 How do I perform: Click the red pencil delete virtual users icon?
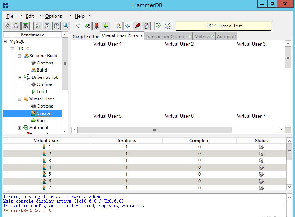pyautogui.click(x=137, y=26)
